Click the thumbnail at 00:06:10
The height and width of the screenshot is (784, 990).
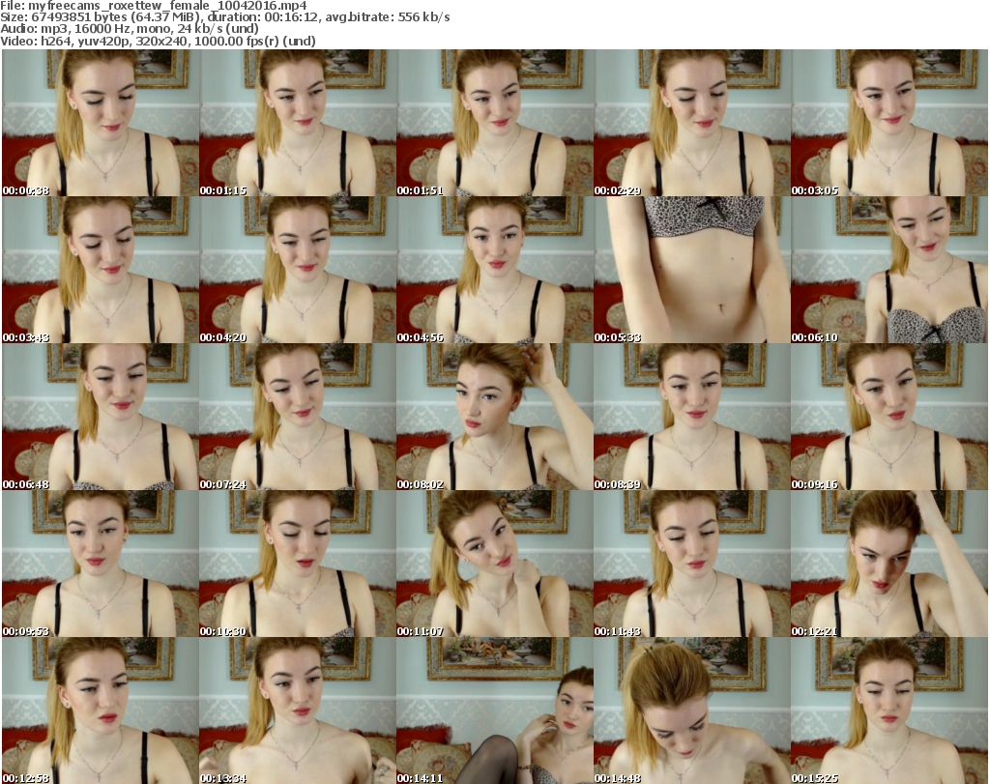[888, 270]
